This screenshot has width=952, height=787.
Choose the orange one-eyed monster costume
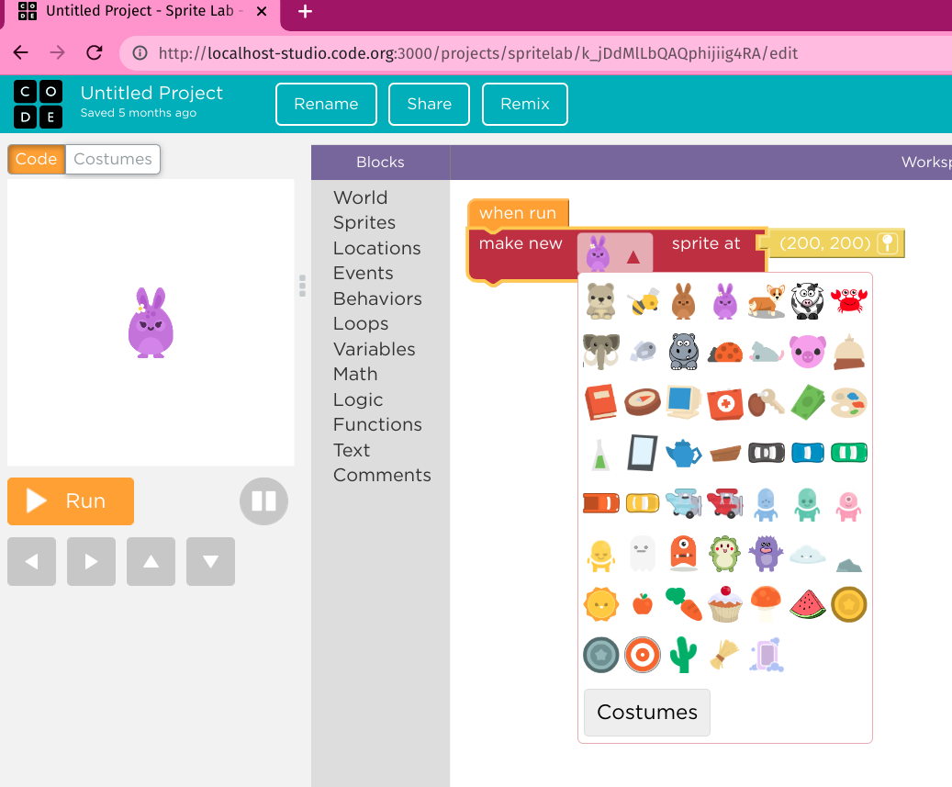(x=683, y=554)
